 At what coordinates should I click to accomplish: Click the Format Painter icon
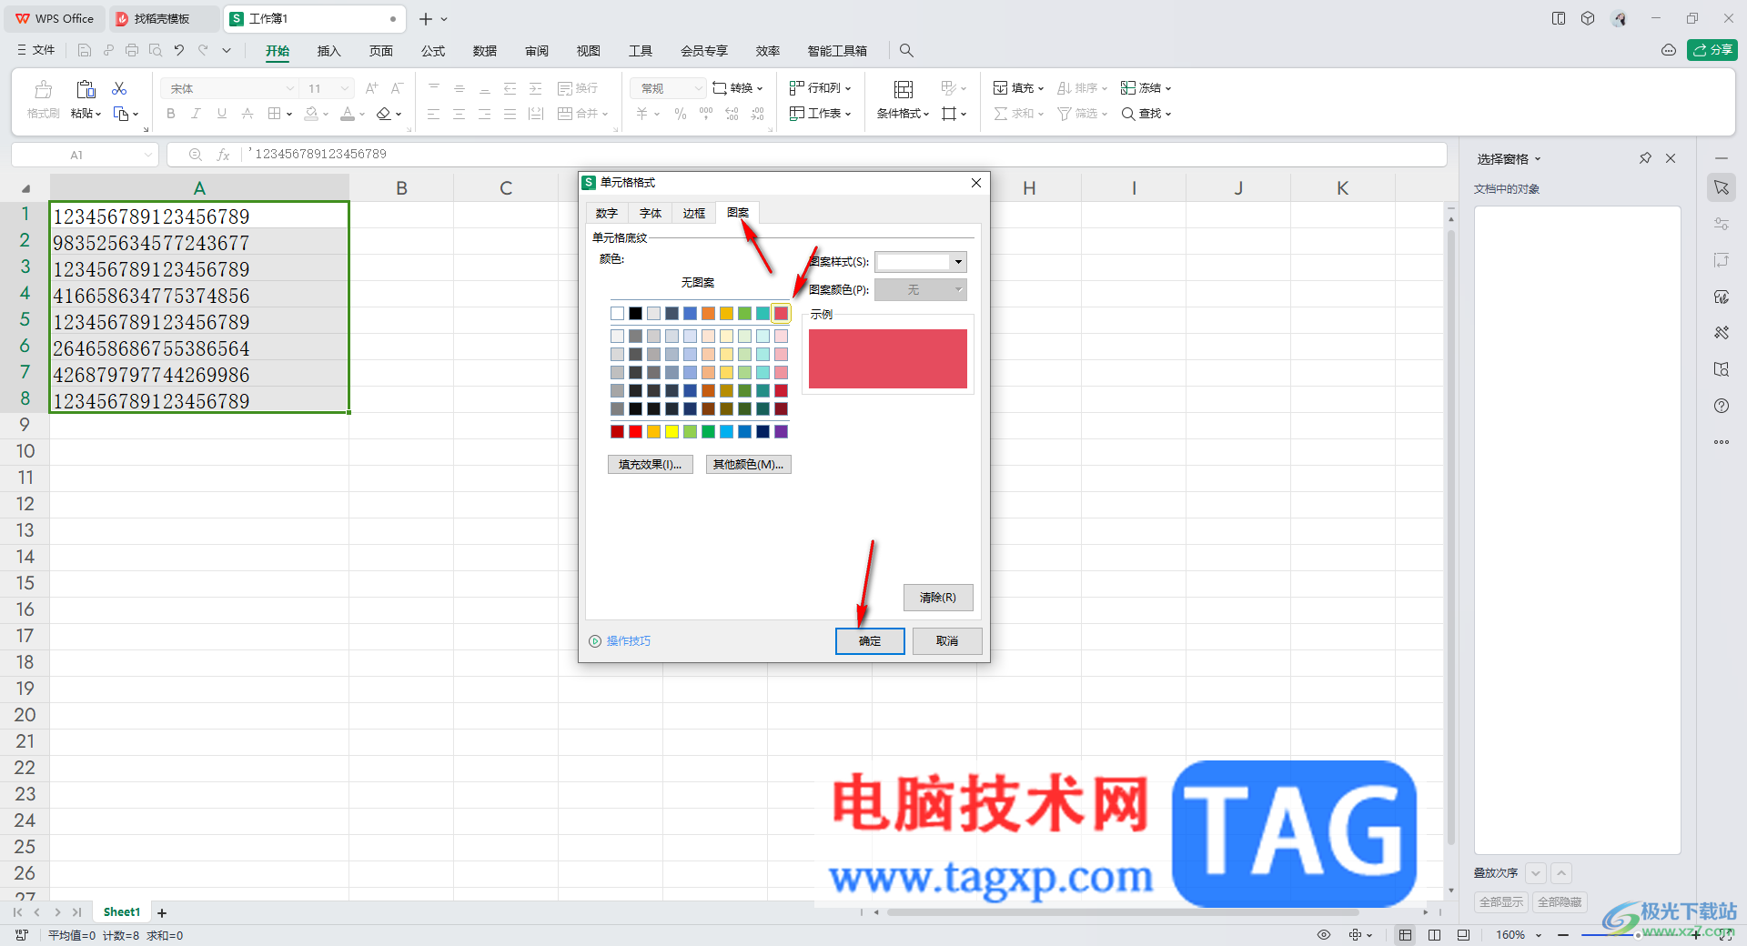tap(43, 89)
